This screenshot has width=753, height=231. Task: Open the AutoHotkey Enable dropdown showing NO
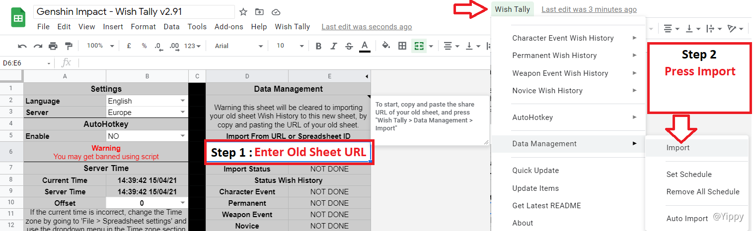(x=182, y=136)
